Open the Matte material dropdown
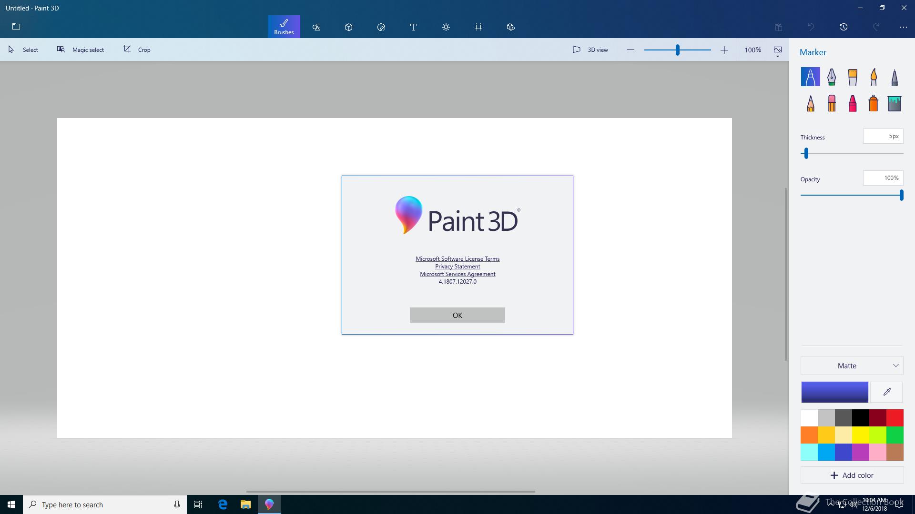 [x=852, y=366]
